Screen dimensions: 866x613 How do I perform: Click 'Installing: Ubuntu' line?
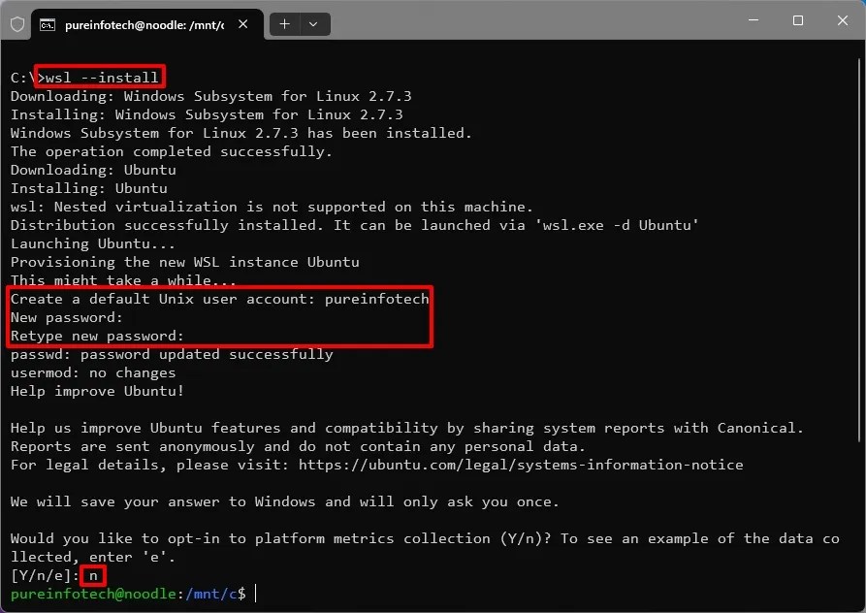(x=89, y=188)
